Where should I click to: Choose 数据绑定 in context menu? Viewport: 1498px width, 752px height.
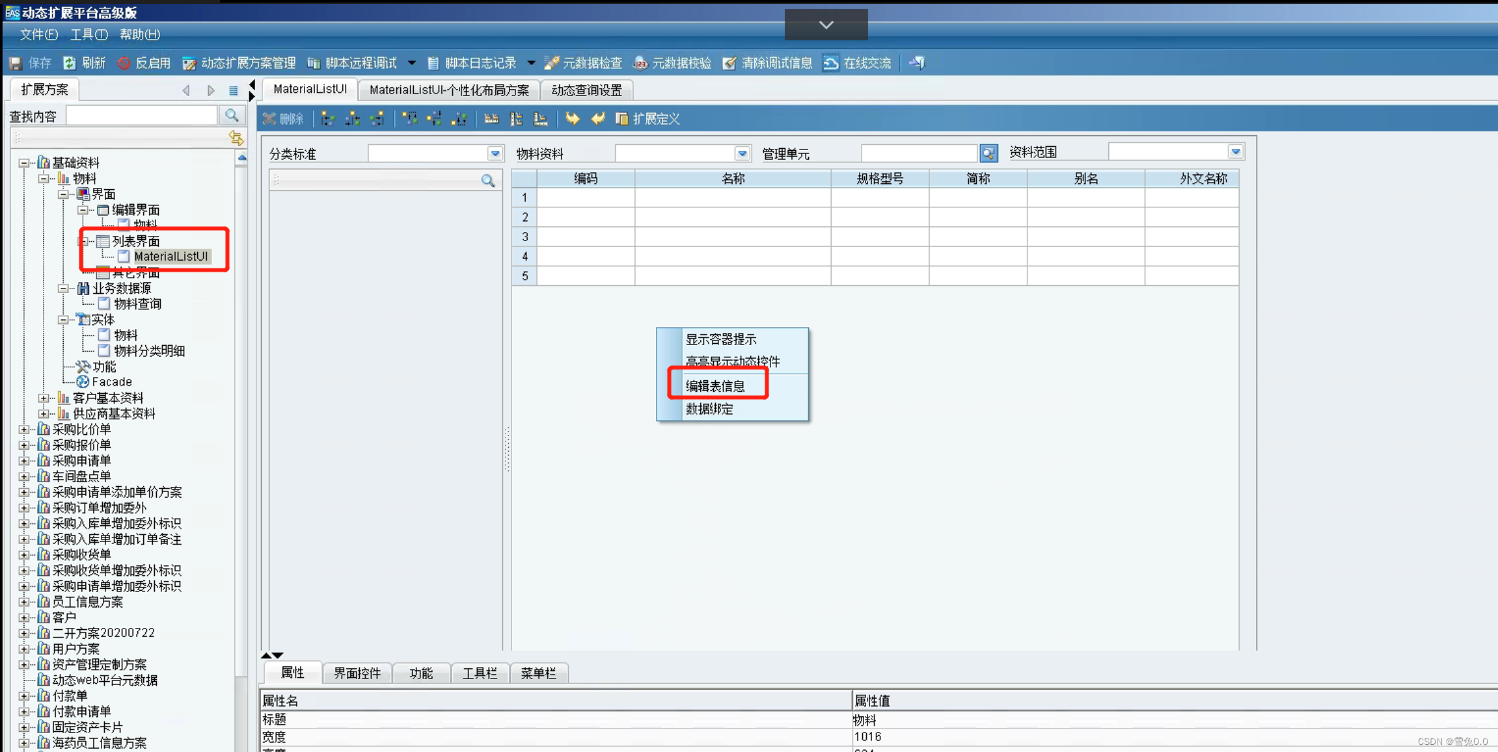coord(709,409)
